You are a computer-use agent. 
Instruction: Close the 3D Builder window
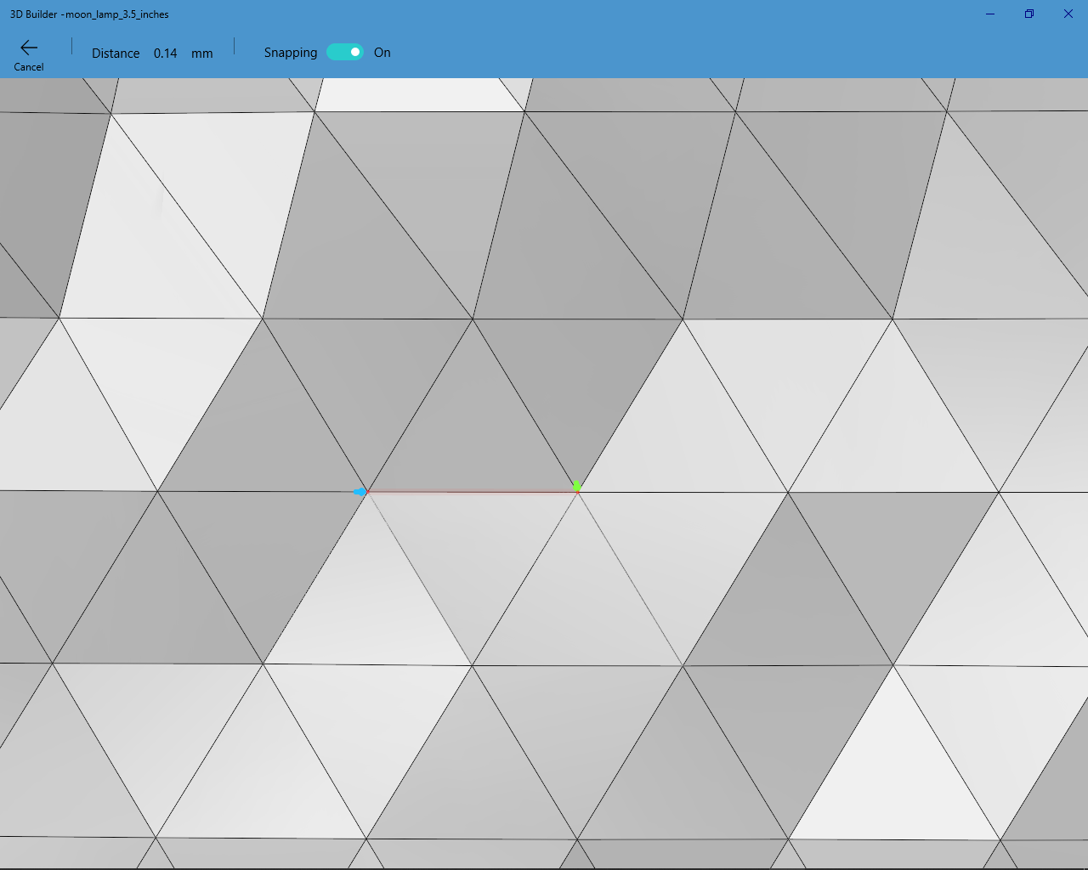(x=1068, y=14)
